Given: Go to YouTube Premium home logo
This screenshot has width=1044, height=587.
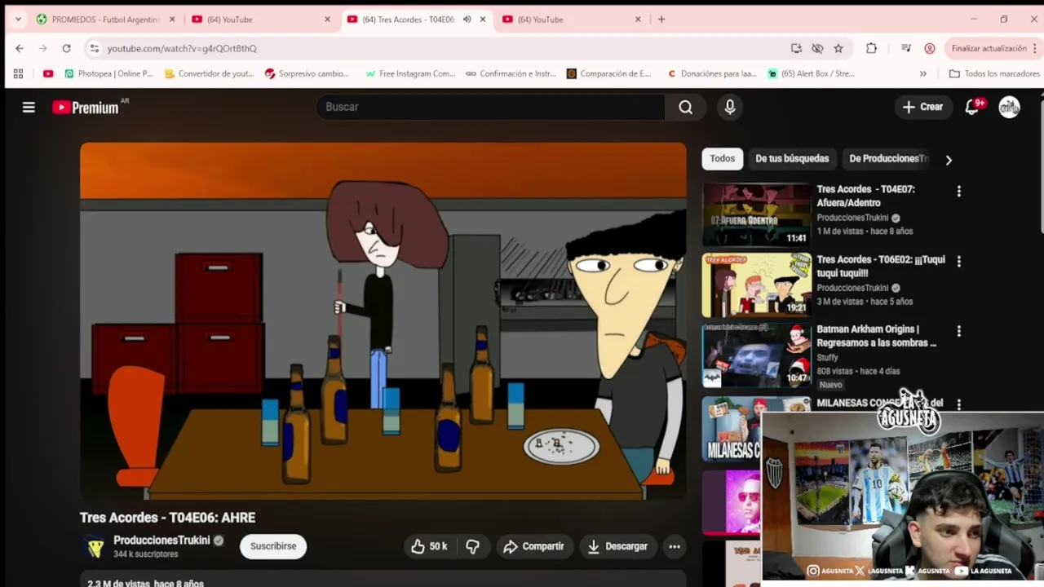Looking at the screenshot, I should click(86, 107).
